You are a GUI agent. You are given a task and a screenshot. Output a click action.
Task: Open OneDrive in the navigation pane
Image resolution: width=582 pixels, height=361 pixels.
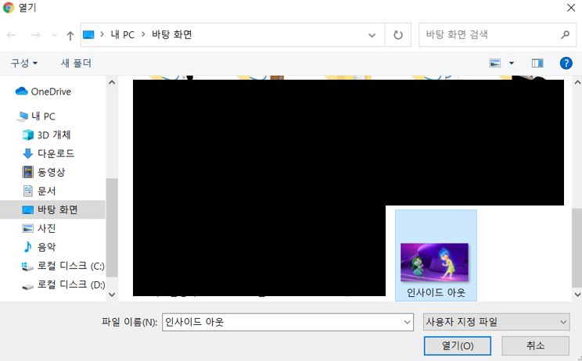coord(51,91)
